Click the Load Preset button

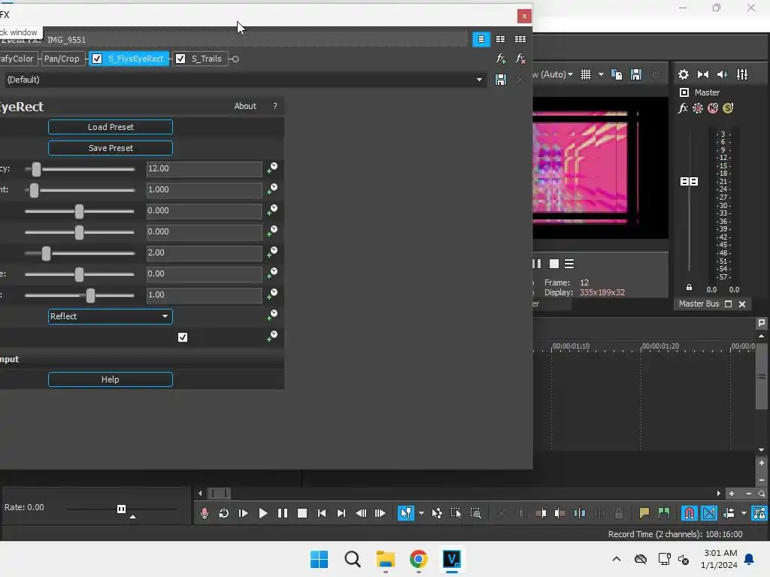pos(111,127)
